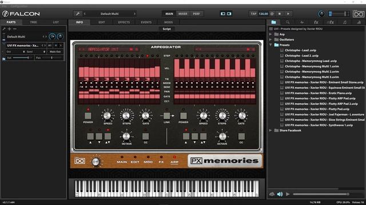
Task: Toggle the left sidebar panel visibility
Action: click(223, 14)
